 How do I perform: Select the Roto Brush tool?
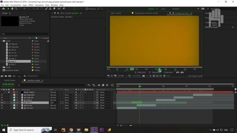tap(59, 9)
